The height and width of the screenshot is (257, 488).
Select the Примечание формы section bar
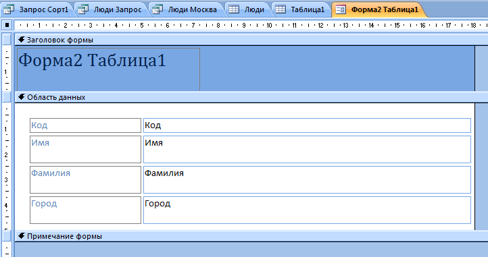(251, 236)
